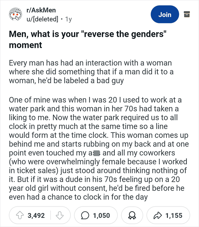Screen dimensions: 199x227
Task: Upvote the post with the up arrow
Action: 20,215
